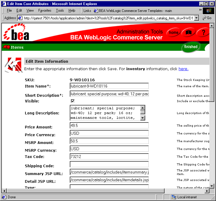Open the File menu

click(9, 10)
